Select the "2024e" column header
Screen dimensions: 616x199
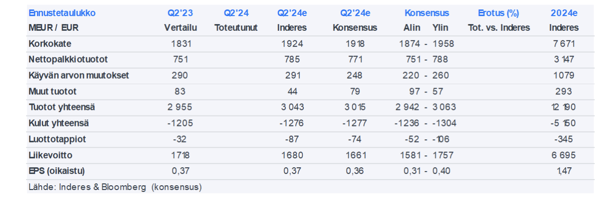pyautogui.click(x=564, y=13)
